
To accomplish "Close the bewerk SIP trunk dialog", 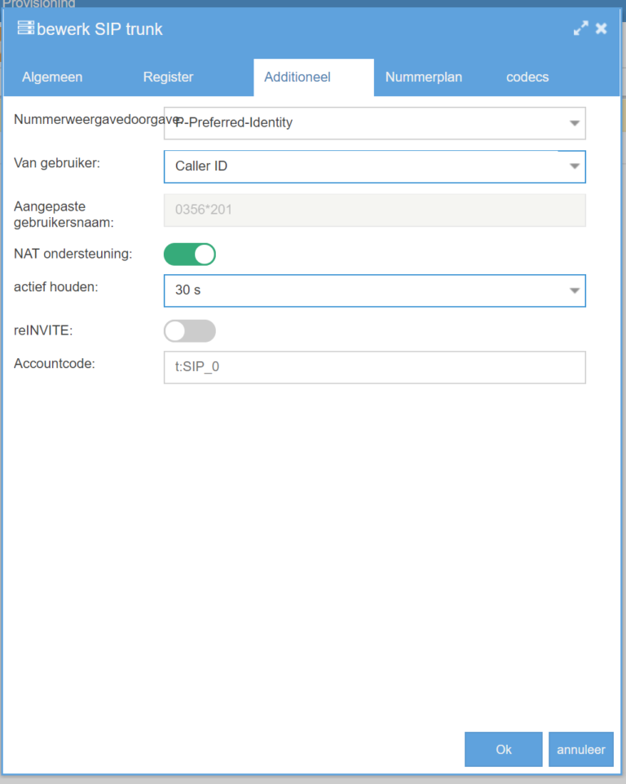I will 602,29.
